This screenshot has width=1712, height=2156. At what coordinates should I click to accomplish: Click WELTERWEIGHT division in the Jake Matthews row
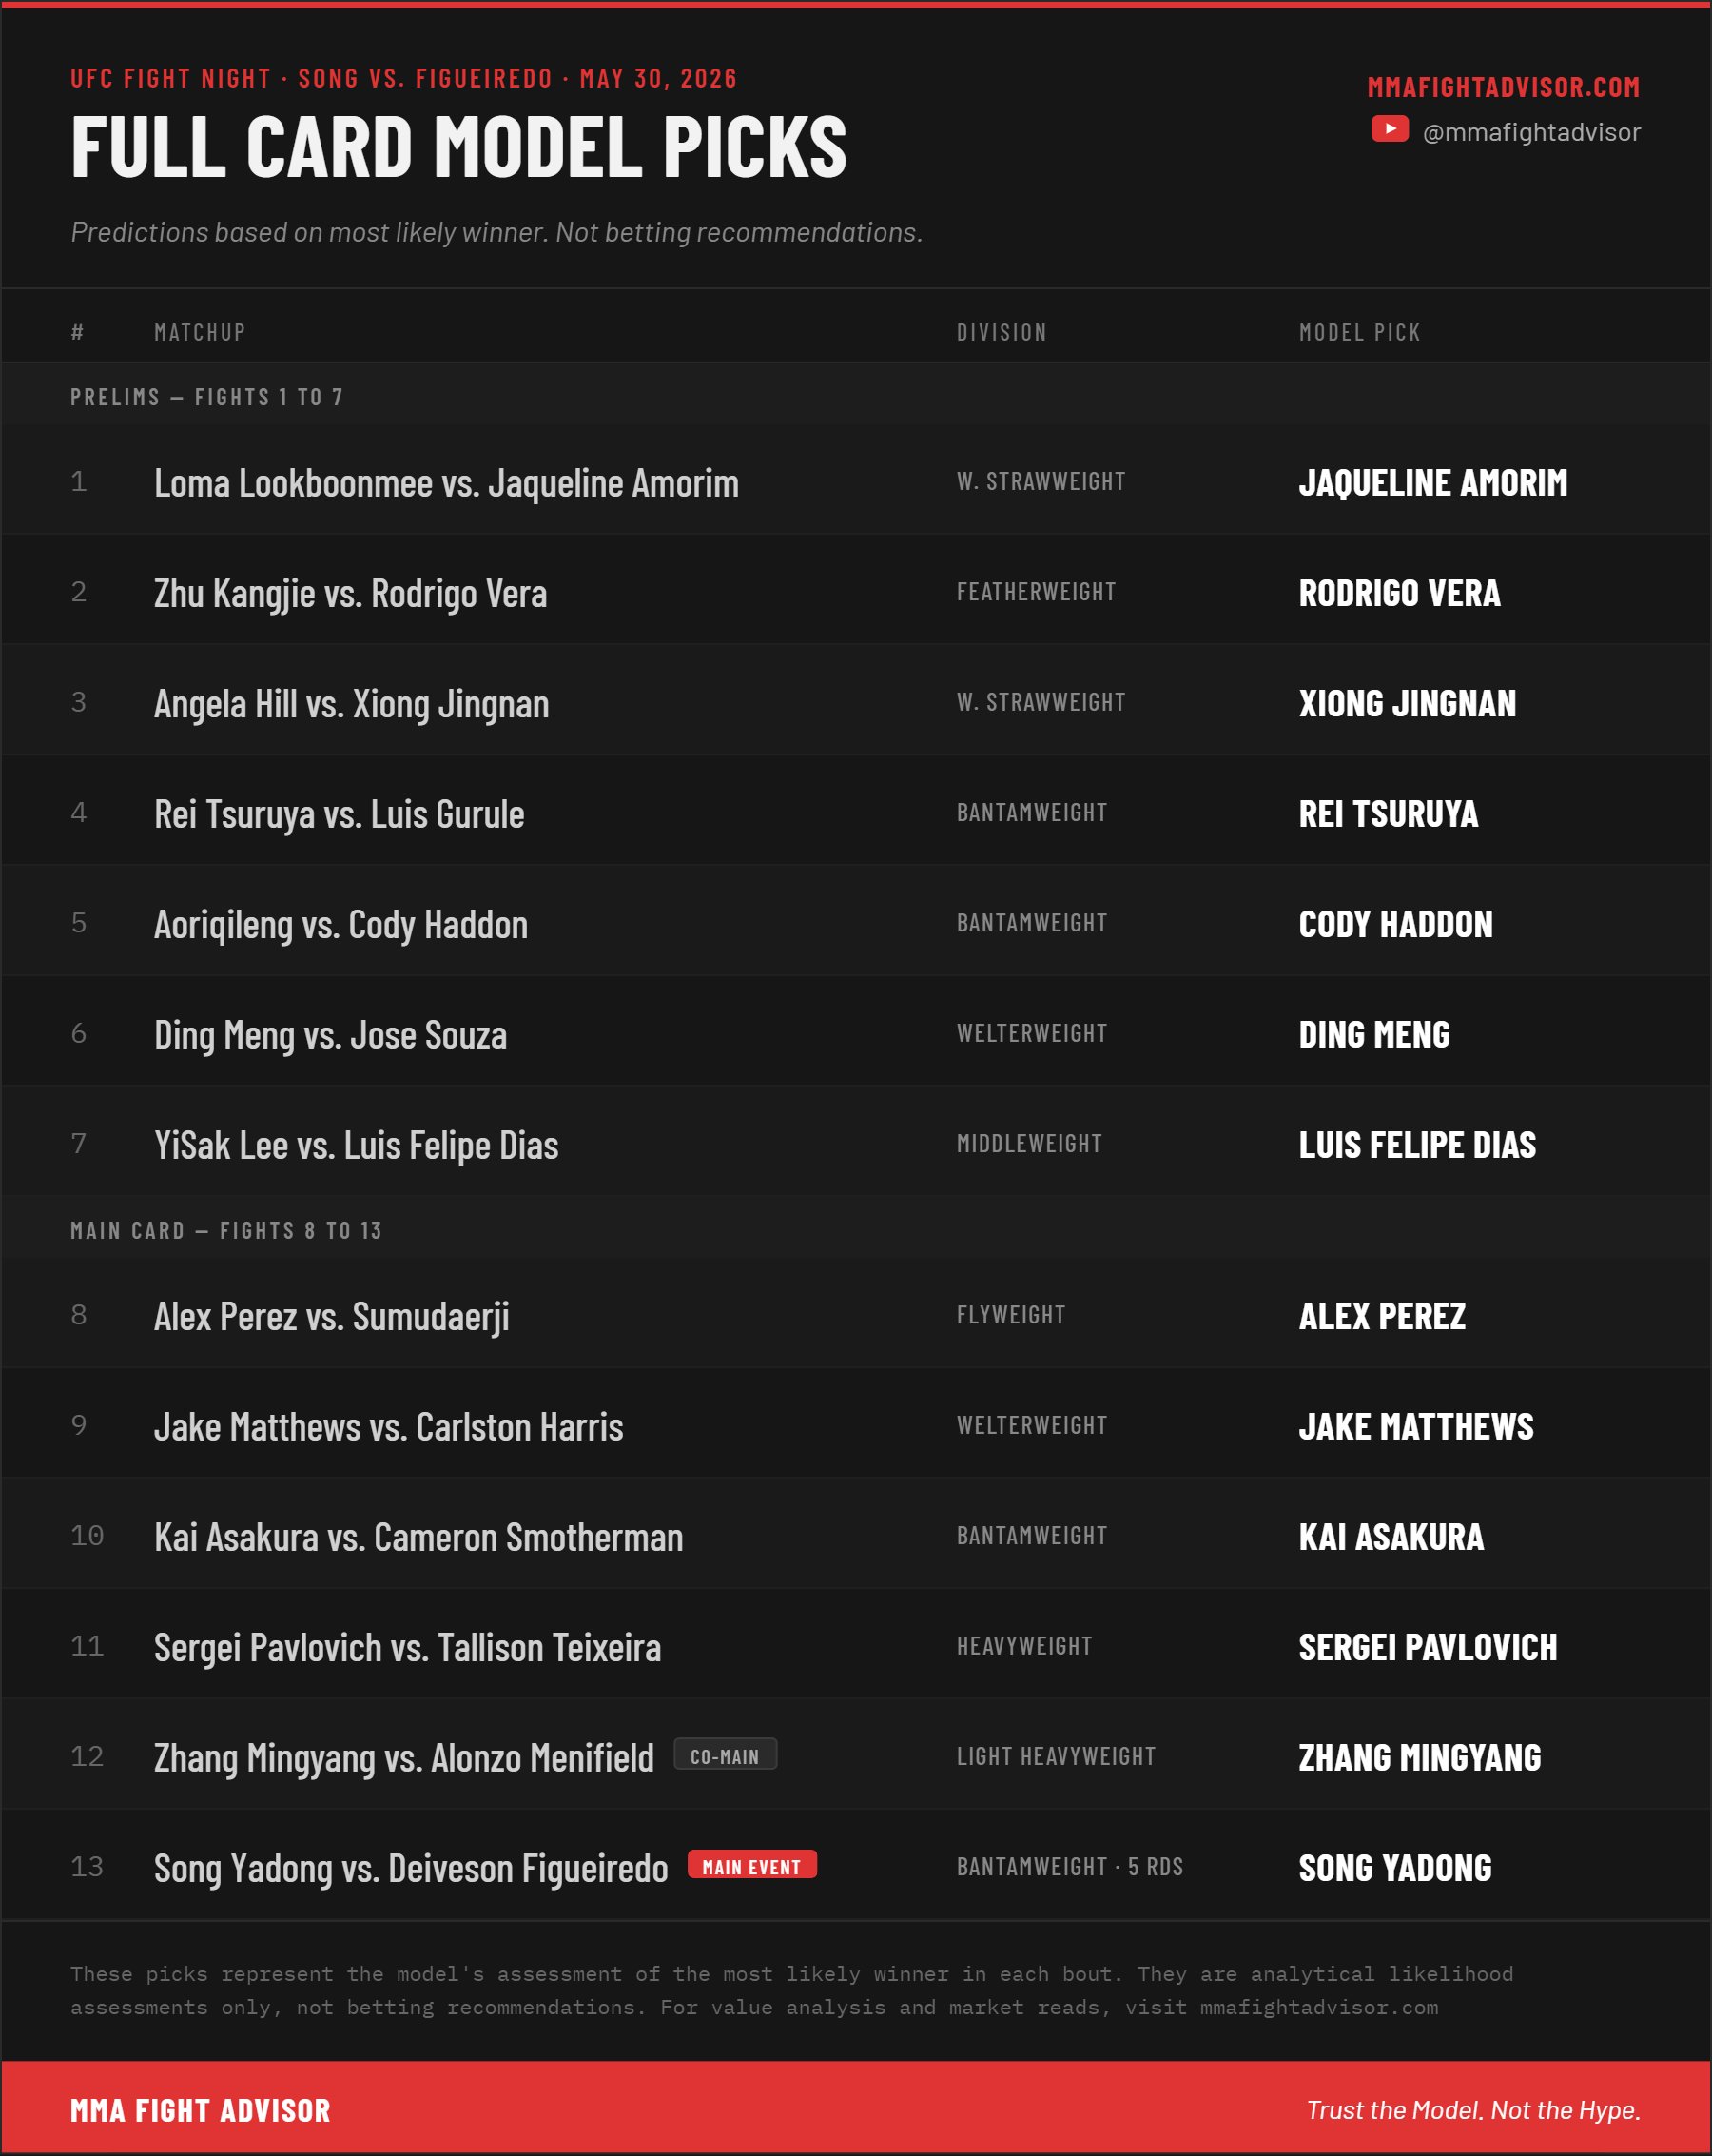click(x=1031, y=1425)
